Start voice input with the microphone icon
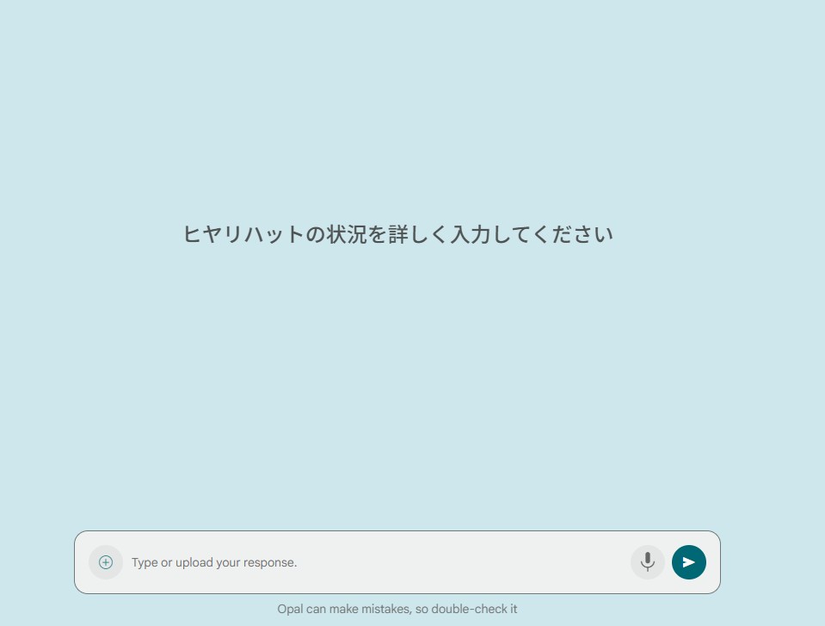This screenshot has height=626, width=825. click(x=647, y=562)
